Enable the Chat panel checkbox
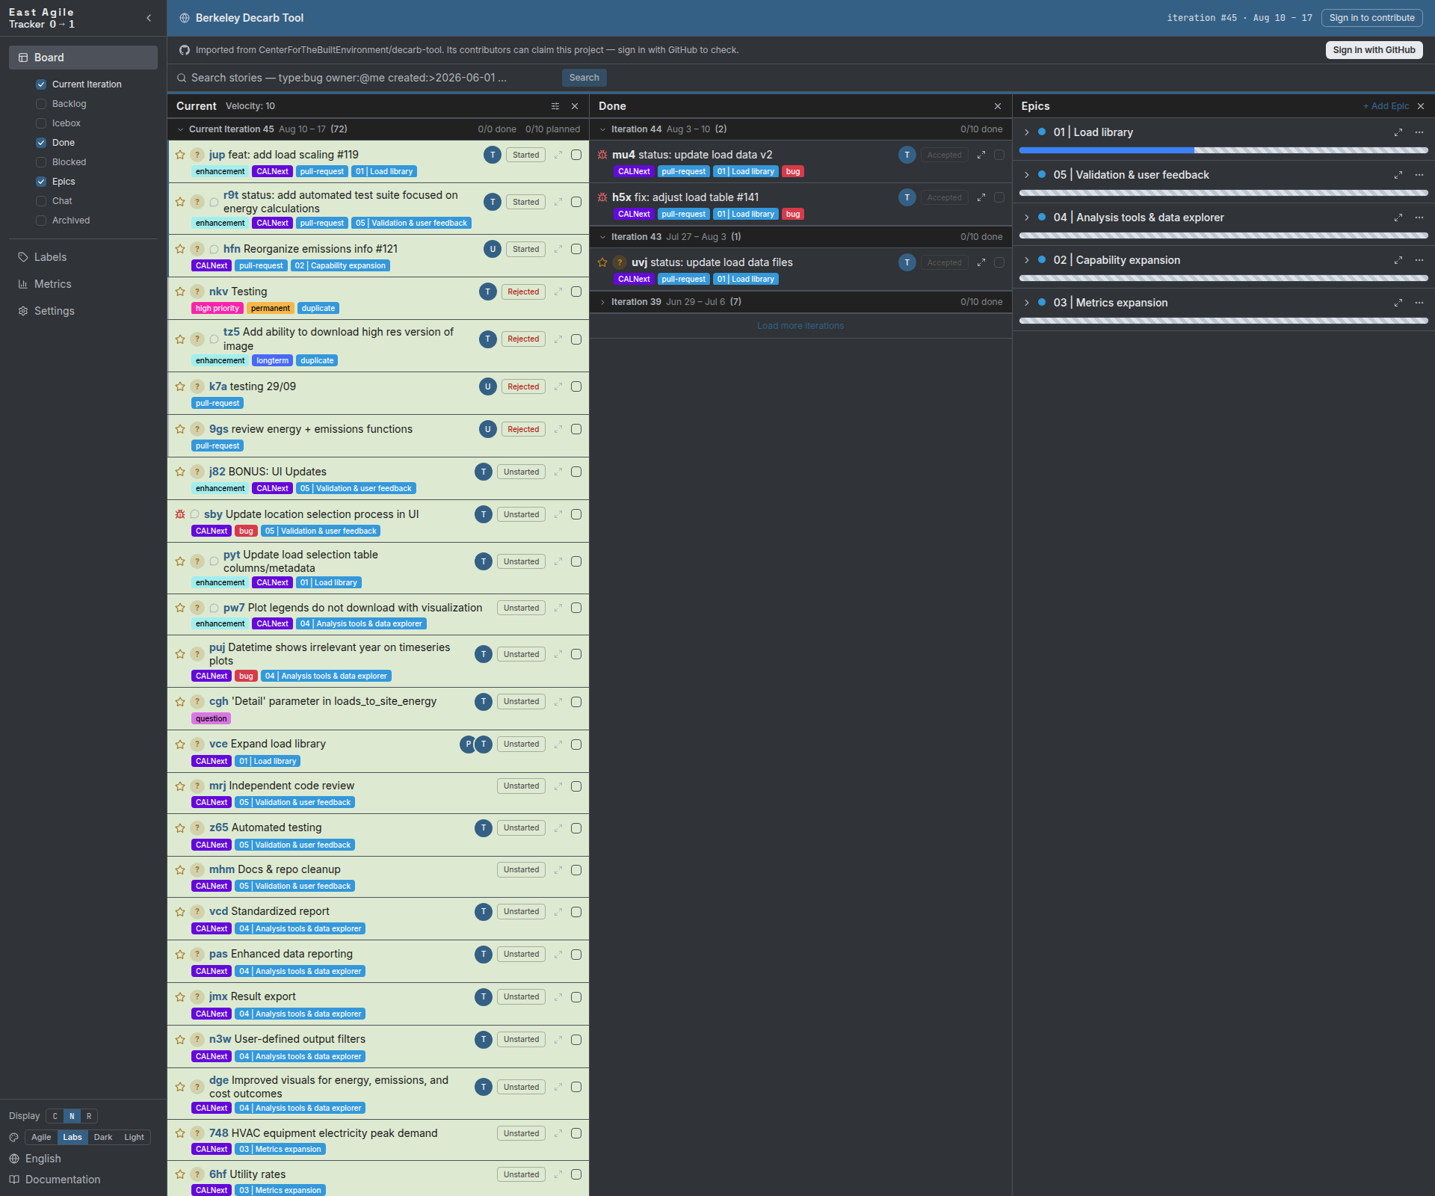 (41, 201)
